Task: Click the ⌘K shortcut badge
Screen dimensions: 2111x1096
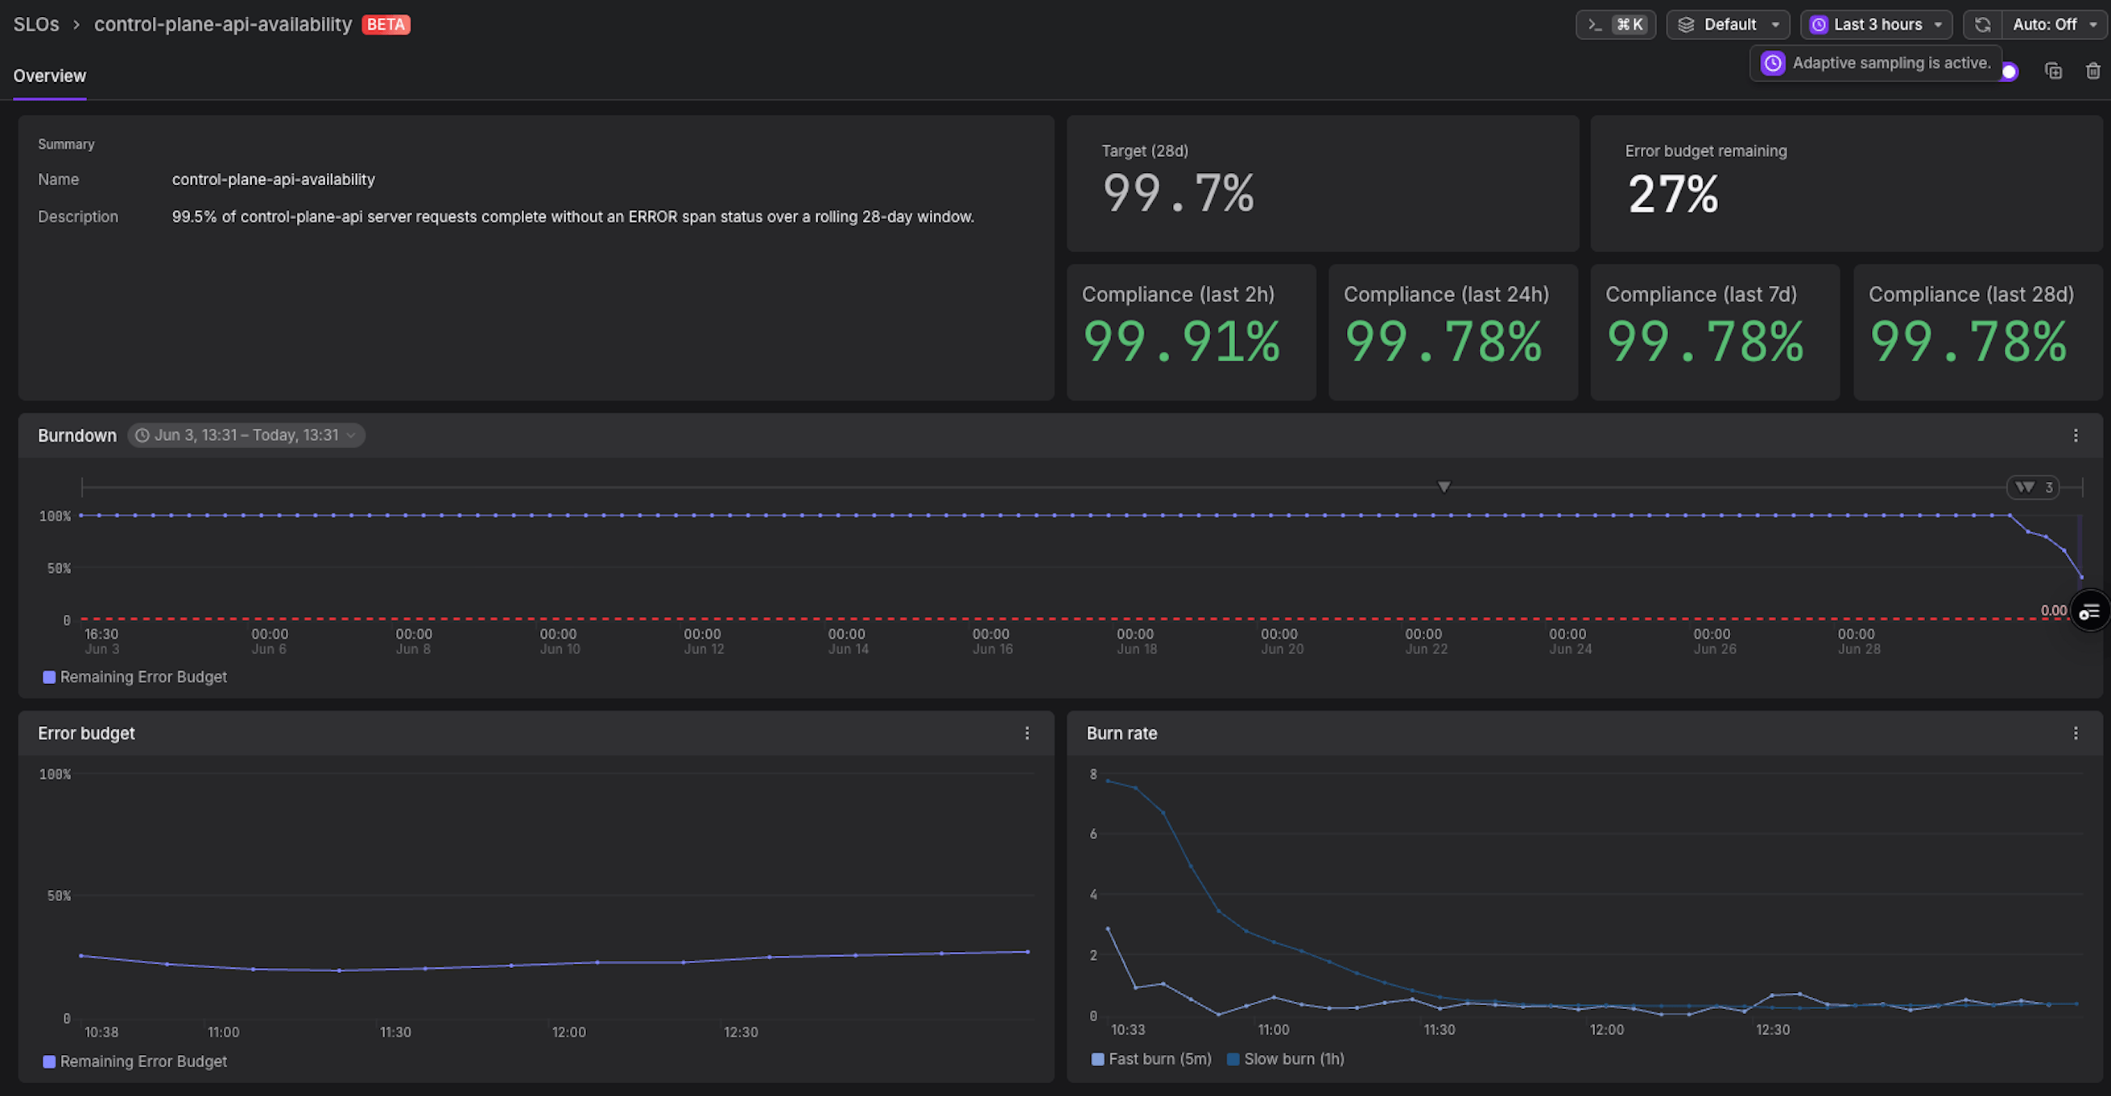Action: 1630,25
